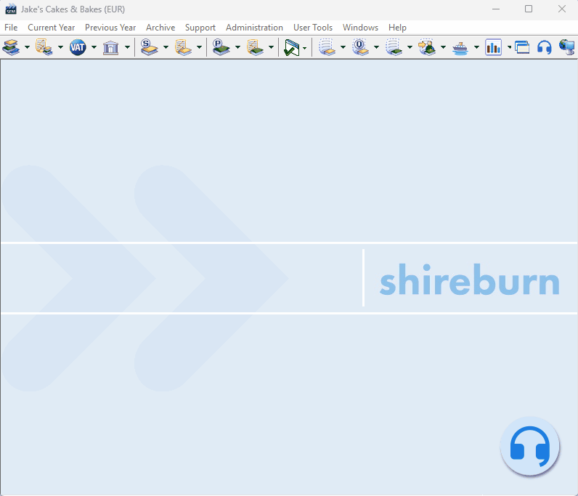Expand dropdown arrow beside document with books icon

tap(60, 47)
